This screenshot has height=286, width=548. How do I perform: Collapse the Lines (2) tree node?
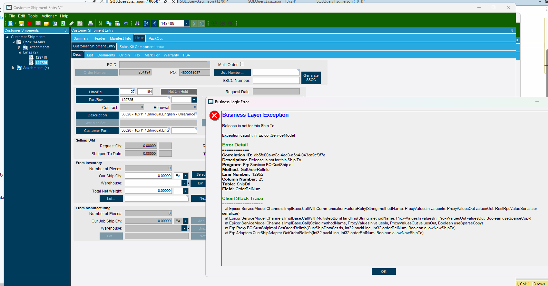click(x=20, y=53)
